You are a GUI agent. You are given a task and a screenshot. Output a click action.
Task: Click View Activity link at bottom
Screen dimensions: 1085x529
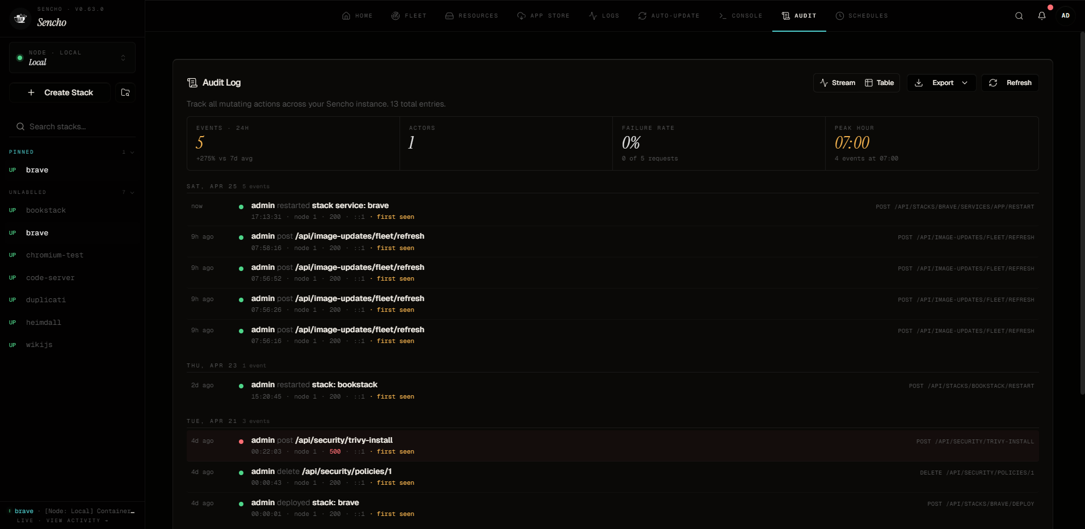click(x=77, y=520)
